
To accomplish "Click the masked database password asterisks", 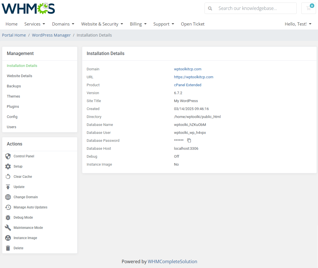I will (179, 140).
